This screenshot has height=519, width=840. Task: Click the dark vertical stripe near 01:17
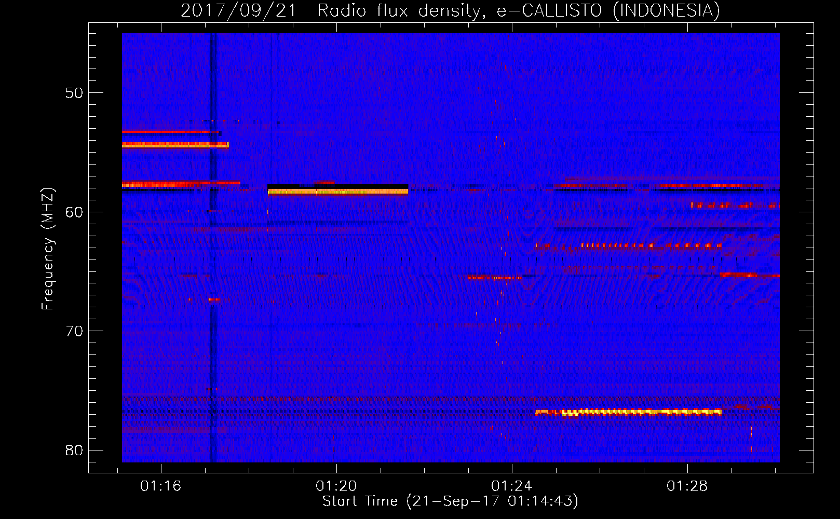tap(213, 248)
